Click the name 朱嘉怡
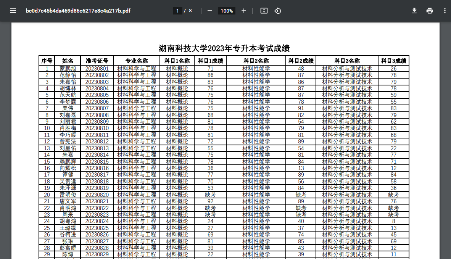This screenshot has width=451, height=259. (x=68, y=82)
